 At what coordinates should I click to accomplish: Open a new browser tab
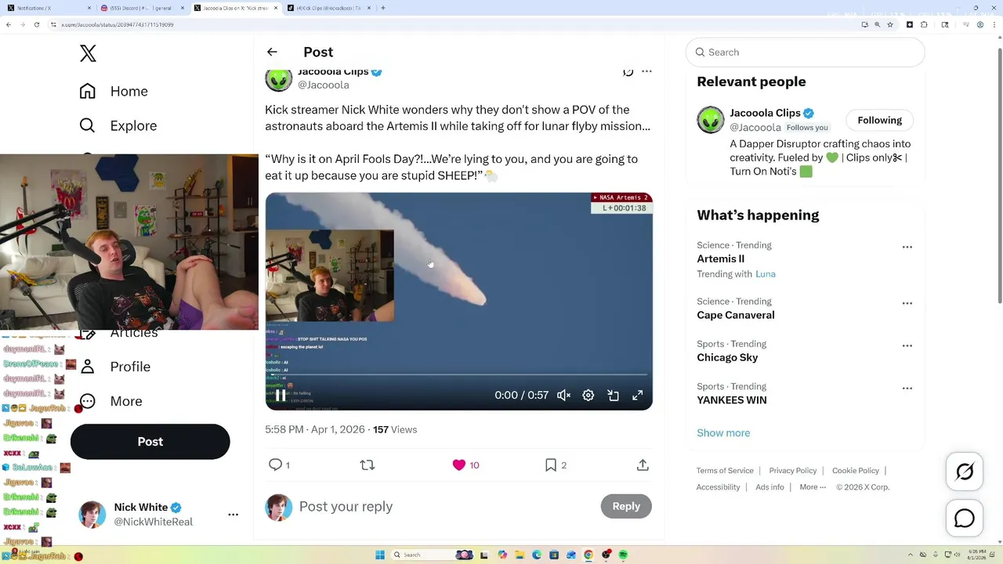pos(382,8)
